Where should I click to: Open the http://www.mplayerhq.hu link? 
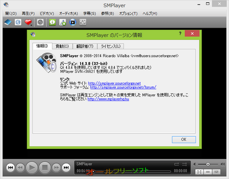108,99
